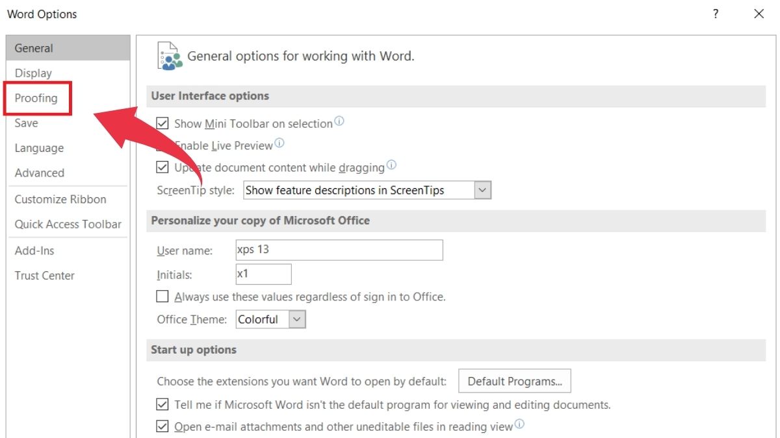The width and height of the screenshot is (780, 438).
Task: Select the Display category
Action: tap(68, 73)
